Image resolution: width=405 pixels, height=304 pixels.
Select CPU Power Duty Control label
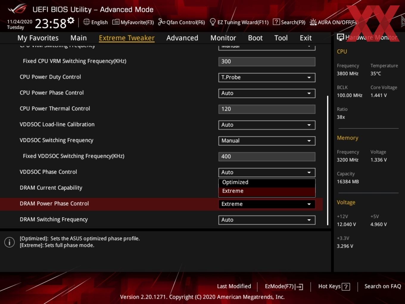(50, 77)
